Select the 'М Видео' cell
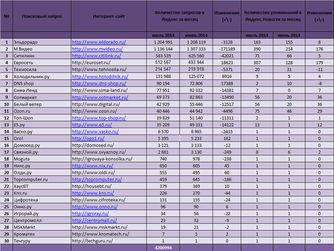The image size is (334, 251). coord(42,49)
